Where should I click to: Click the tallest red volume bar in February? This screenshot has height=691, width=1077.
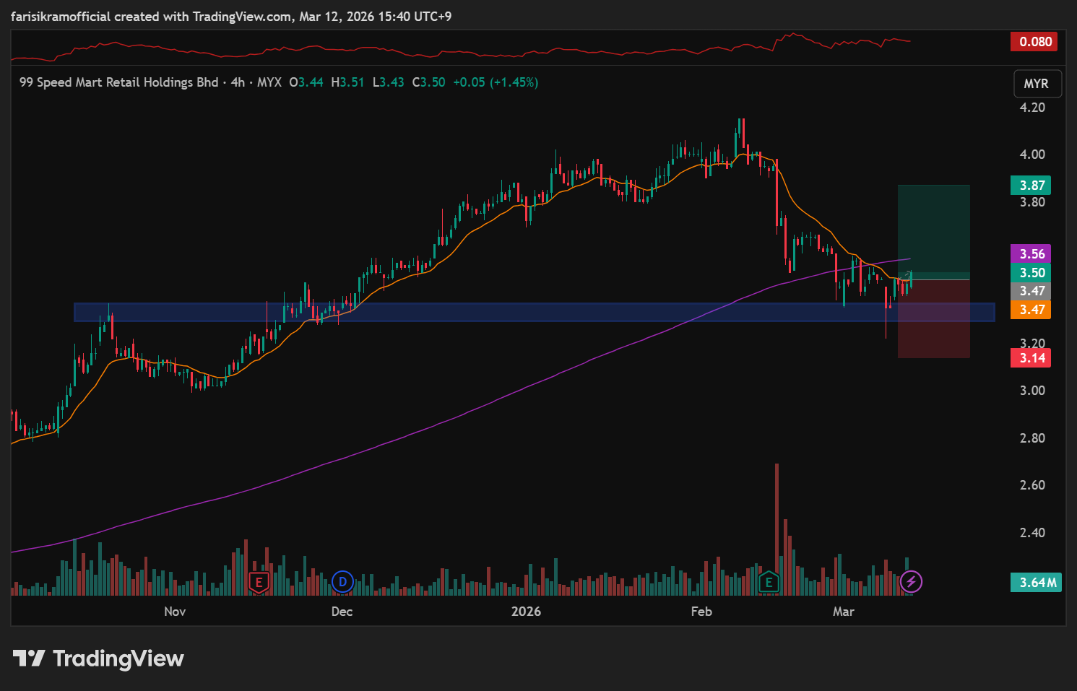coord(777,529)
